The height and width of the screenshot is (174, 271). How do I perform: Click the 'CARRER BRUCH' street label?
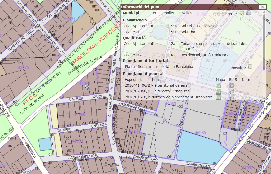pyautogui.click(x=86, y=98)
